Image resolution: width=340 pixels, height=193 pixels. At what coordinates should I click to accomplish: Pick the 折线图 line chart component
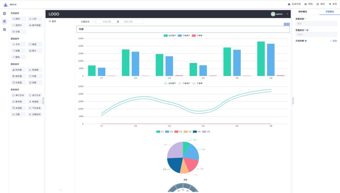(35, 70)
